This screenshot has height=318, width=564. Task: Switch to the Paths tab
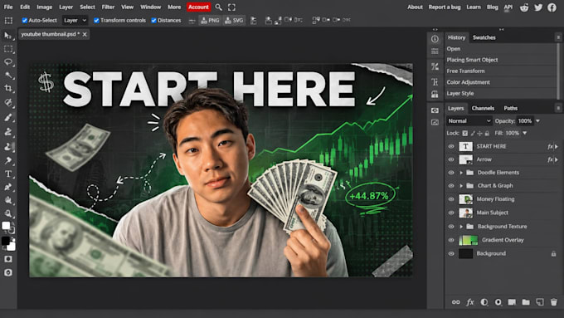(x=510, y=108)
